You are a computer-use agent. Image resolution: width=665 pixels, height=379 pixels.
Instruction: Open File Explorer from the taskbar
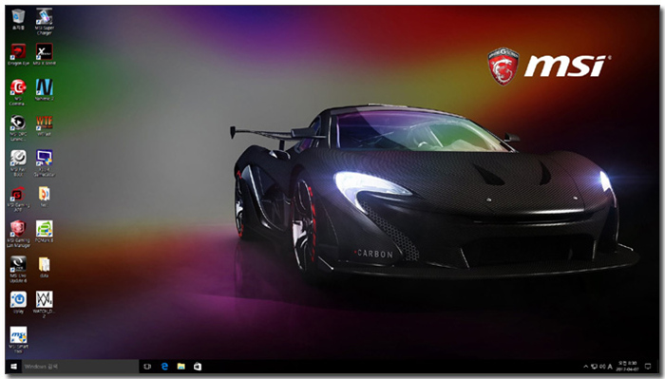181,367
